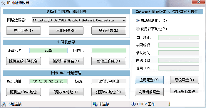The height and width of the screenshot is (108, 206).
Task: Focus the MAC address input field
Action: coord(48,81)
